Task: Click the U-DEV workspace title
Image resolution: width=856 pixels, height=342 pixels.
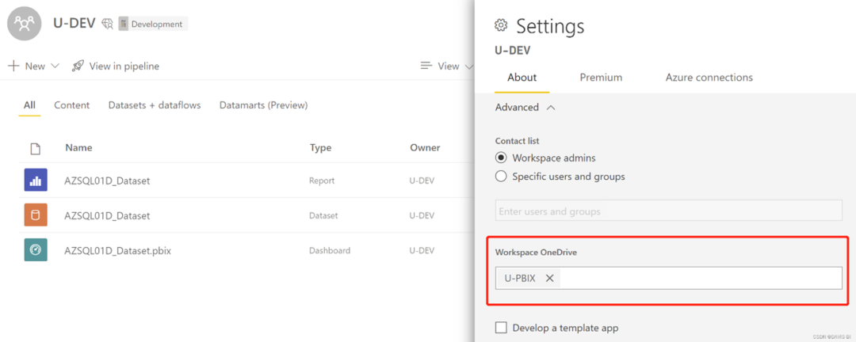Action: coord(75,24)
